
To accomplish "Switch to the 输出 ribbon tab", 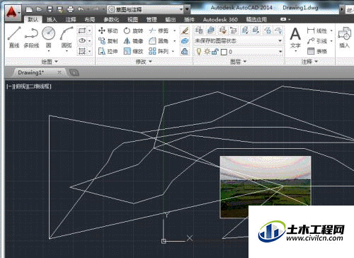I will (171, 20).
